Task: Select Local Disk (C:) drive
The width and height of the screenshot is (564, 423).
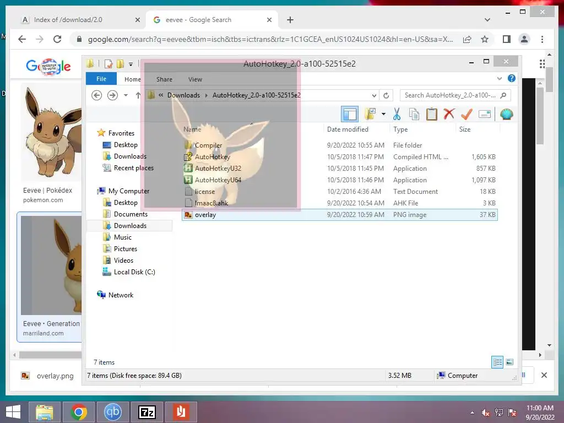Action: click(x=134, y=272)
